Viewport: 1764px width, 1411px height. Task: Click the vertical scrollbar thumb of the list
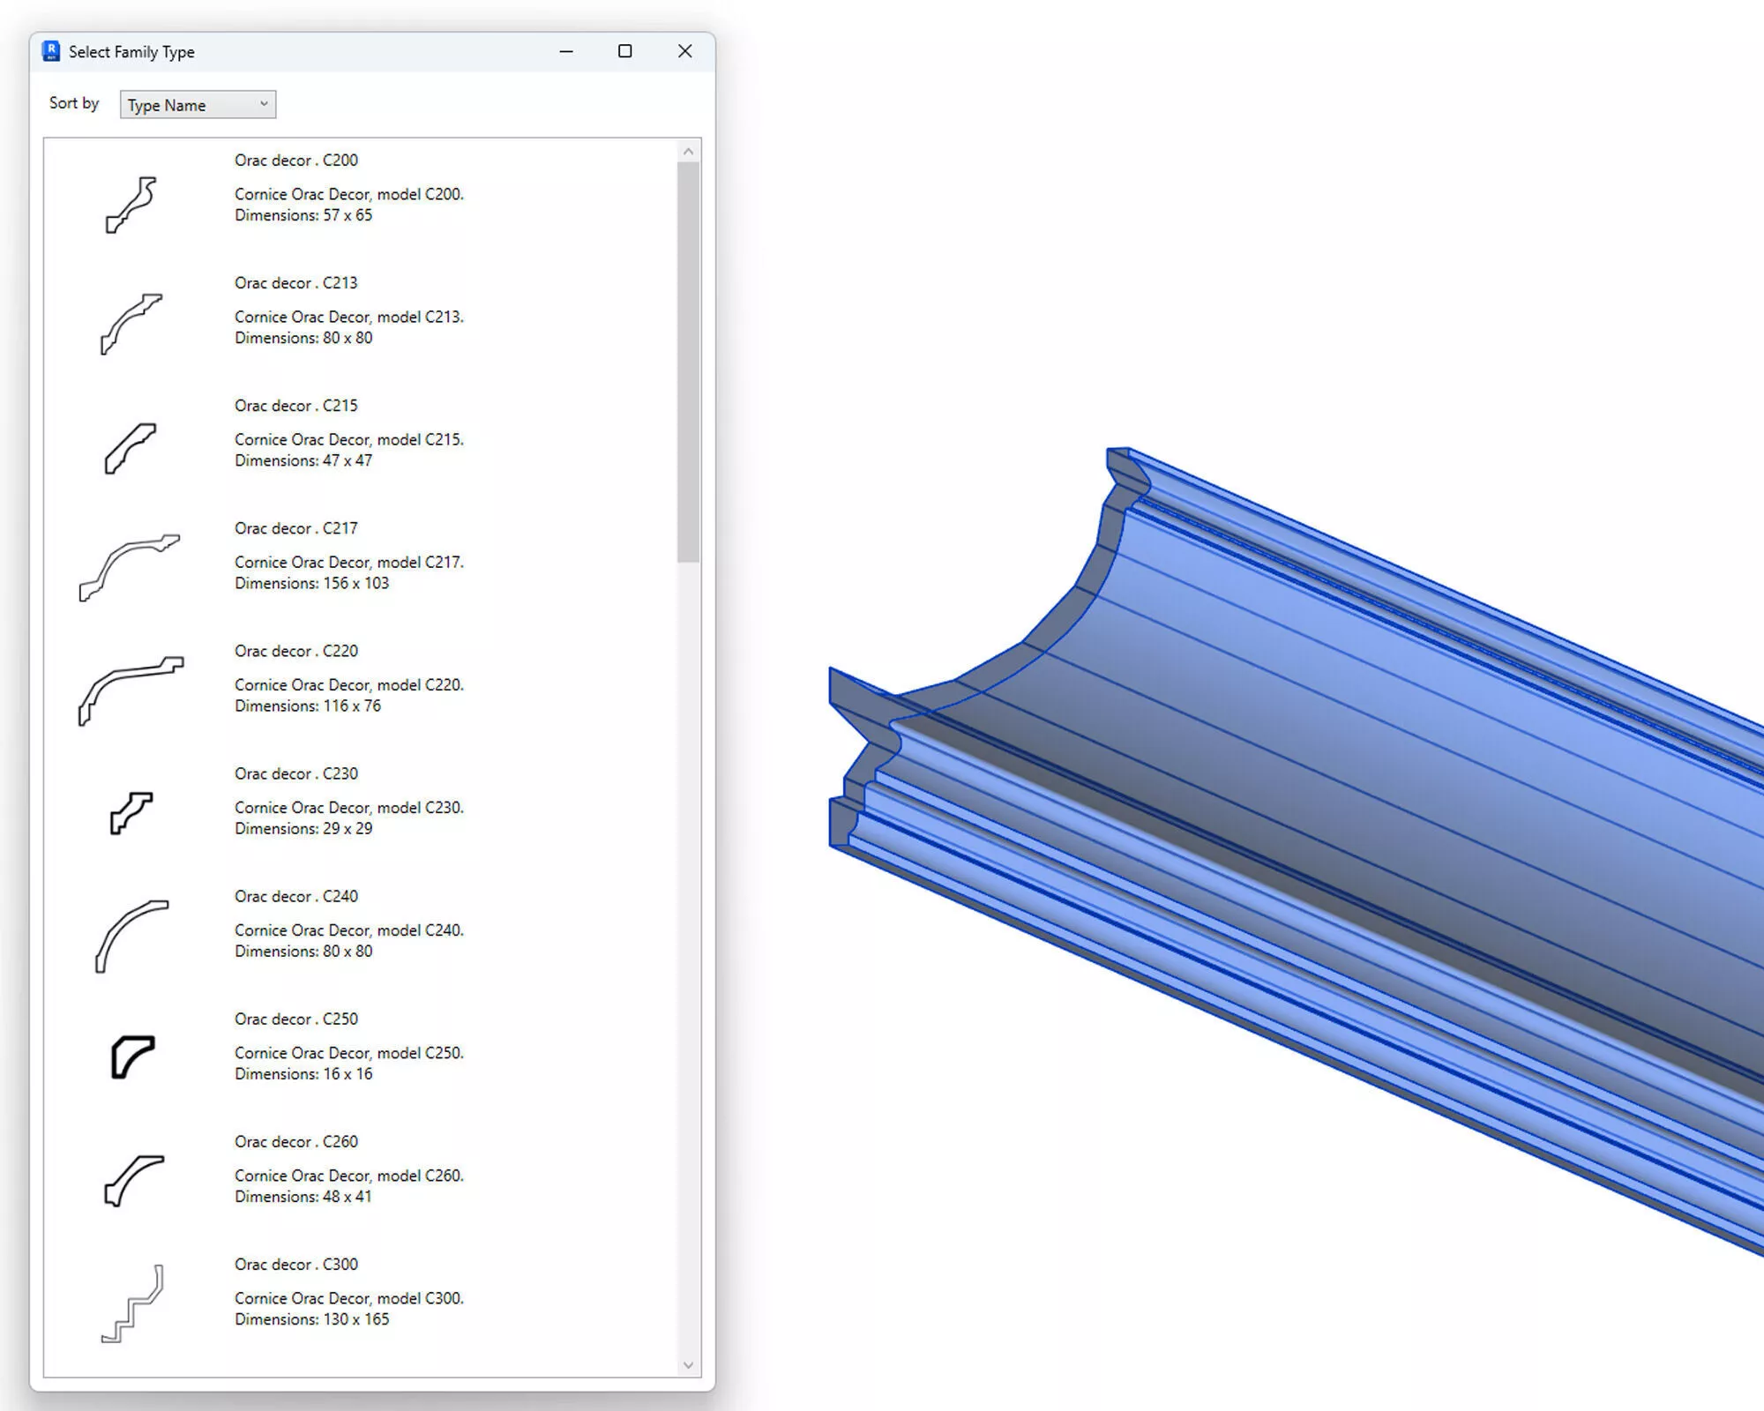689,362
